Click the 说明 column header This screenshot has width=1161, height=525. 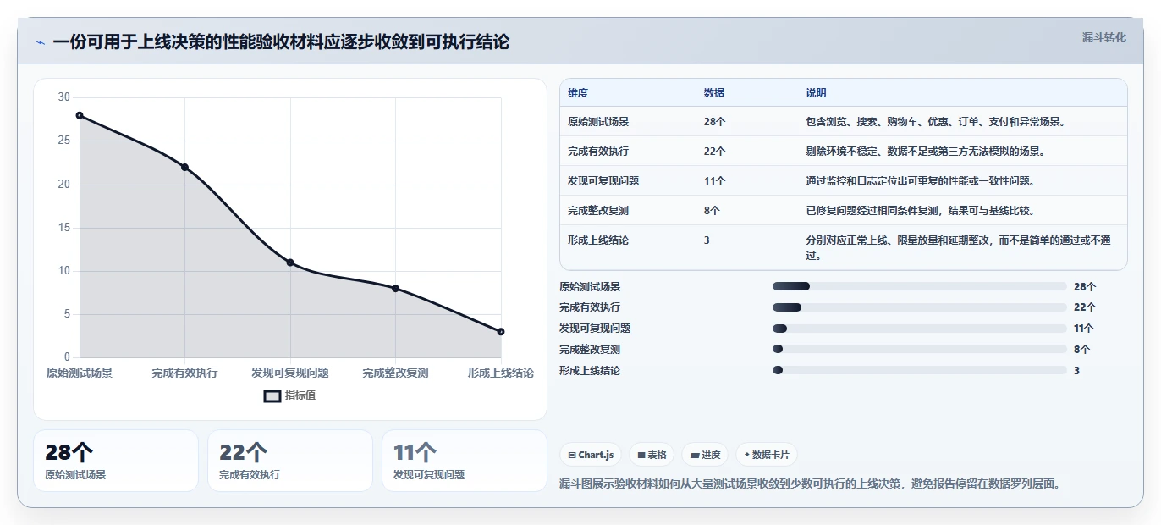tap(817, 93)
